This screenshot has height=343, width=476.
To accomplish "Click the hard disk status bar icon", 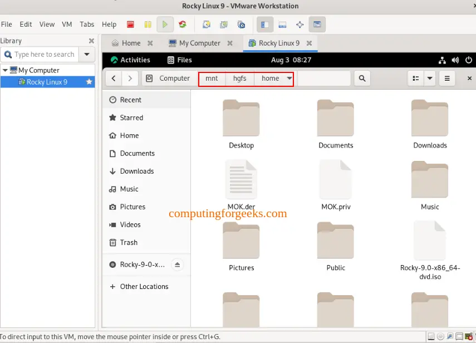I will tap(431, 336).
